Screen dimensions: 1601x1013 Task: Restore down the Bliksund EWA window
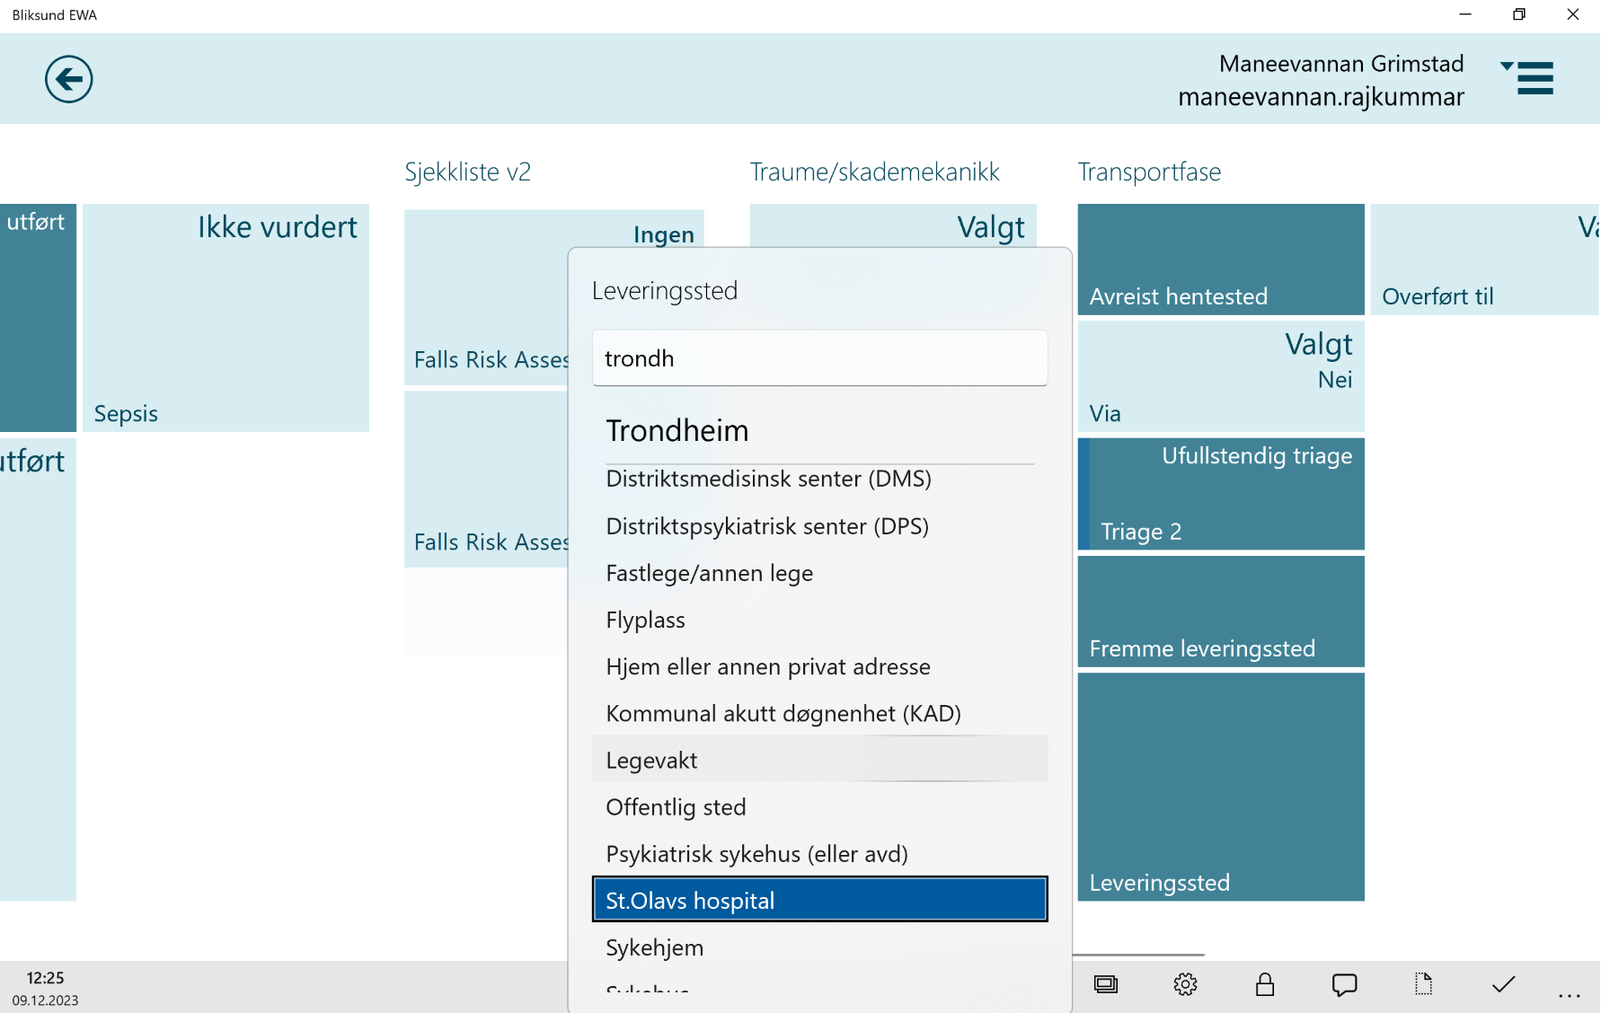pyautogui.click(x=1519, y=14)
